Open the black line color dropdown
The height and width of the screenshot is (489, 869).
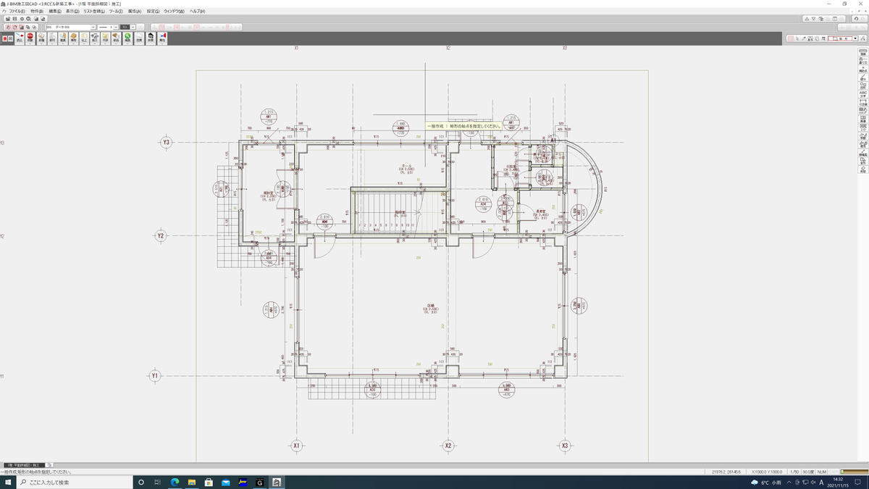pos(133,27)
